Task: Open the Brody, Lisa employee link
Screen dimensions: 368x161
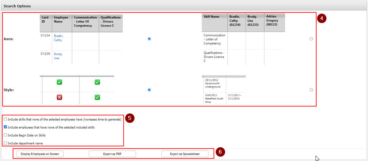Action: tap(58, 56)
